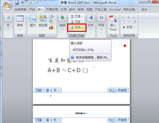Viewport: 159px width, 123px height.
Task: Click the centered header text on next page
Action: [81, 113]
